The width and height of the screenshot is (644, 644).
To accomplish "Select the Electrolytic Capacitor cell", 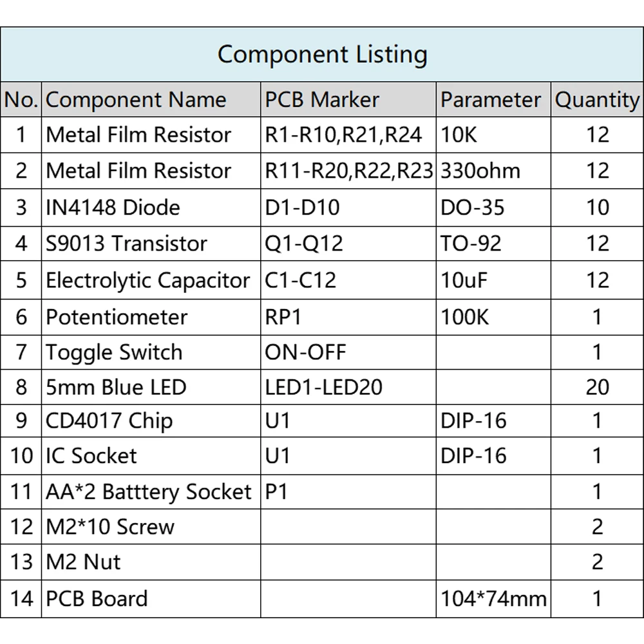I will [x=147, y=280].
